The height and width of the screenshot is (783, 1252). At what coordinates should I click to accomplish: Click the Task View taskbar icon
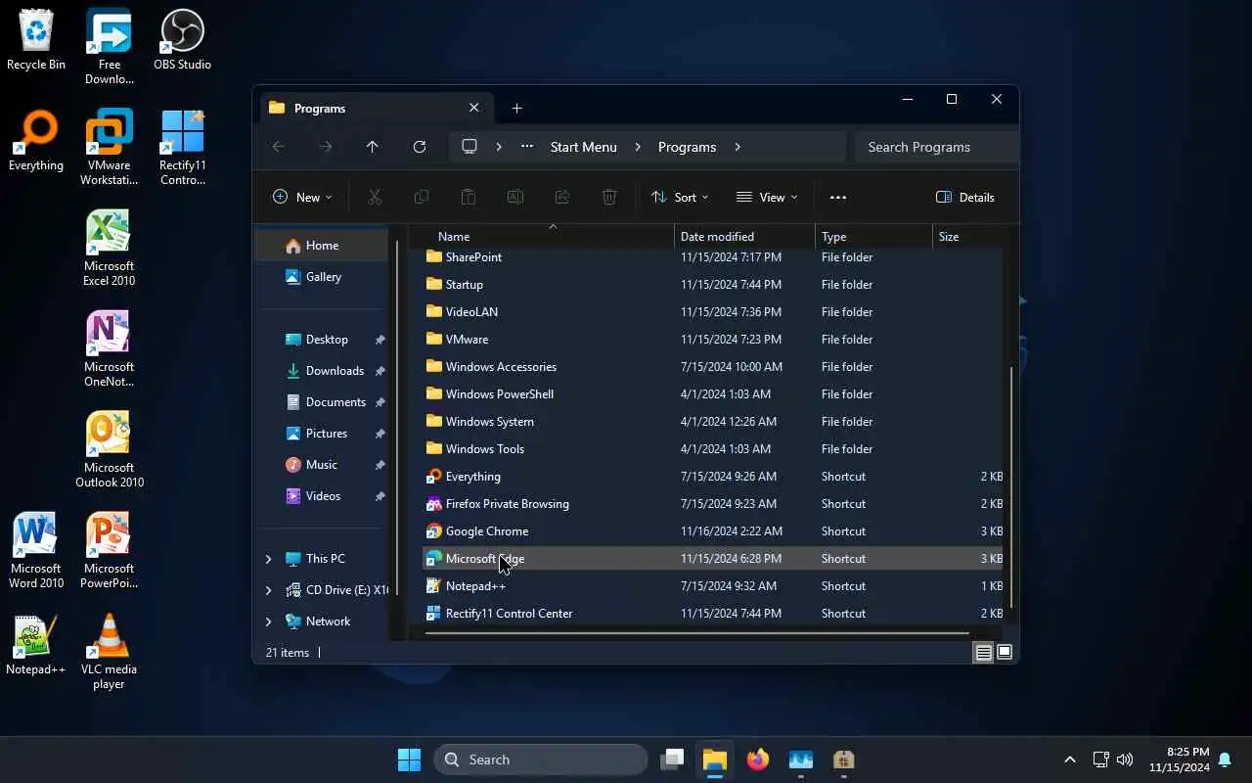tap(672, 760)
